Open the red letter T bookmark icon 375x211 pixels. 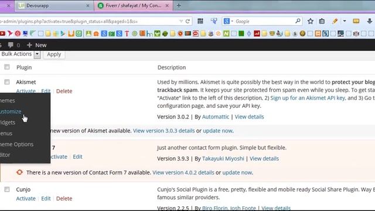point(127,34)
